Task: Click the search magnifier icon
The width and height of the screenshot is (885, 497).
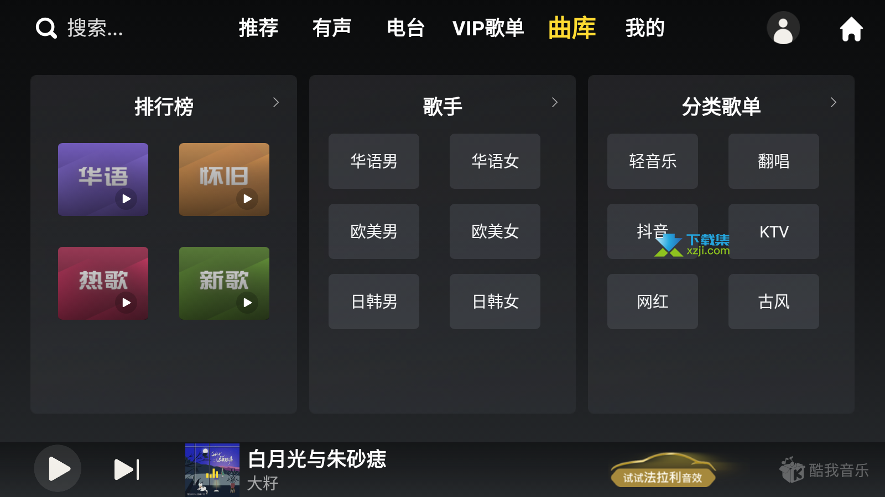Action: tap(46, 28)
